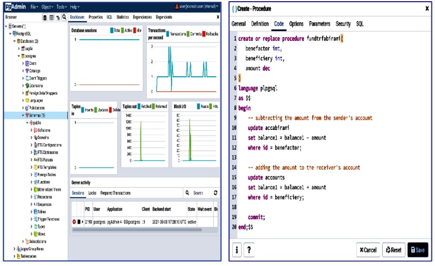The image size is (435, 266).
Task: Click the black stop icon in session row
Action: point(79,222)
